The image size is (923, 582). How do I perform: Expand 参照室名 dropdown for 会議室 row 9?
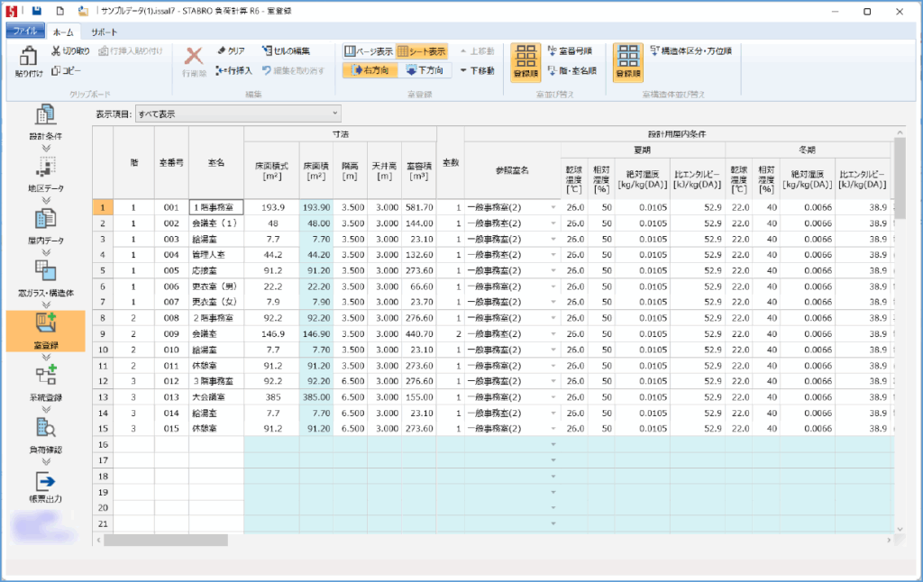553,333
